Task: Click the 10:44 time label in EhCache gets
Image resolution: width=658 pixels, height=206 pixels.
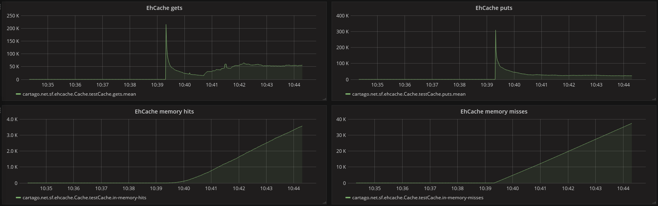Action: click(294, 85)
